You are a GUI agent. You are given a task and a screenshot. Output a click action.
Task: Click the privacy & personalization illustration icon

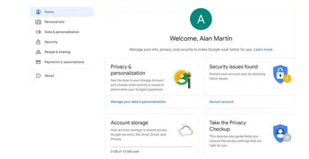(x=182, y=78)
